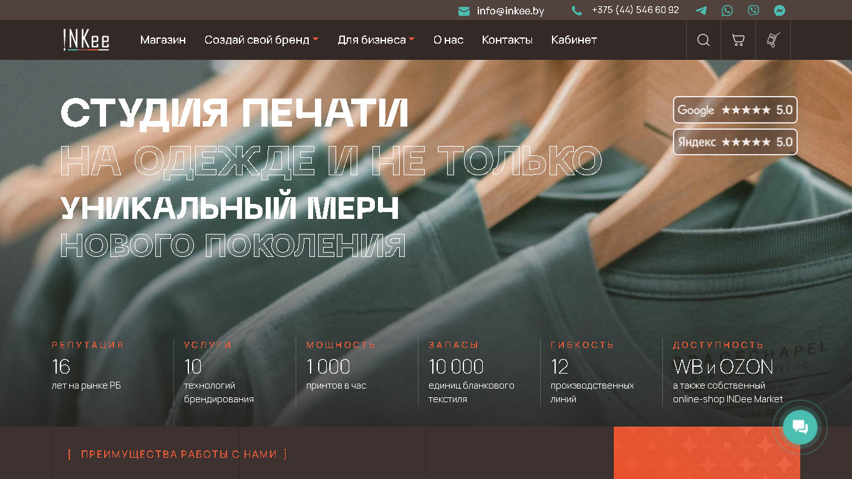Open the Telegram icon in top bar
The width and height of the screenshot is (852, 479).
pos(701,11)
